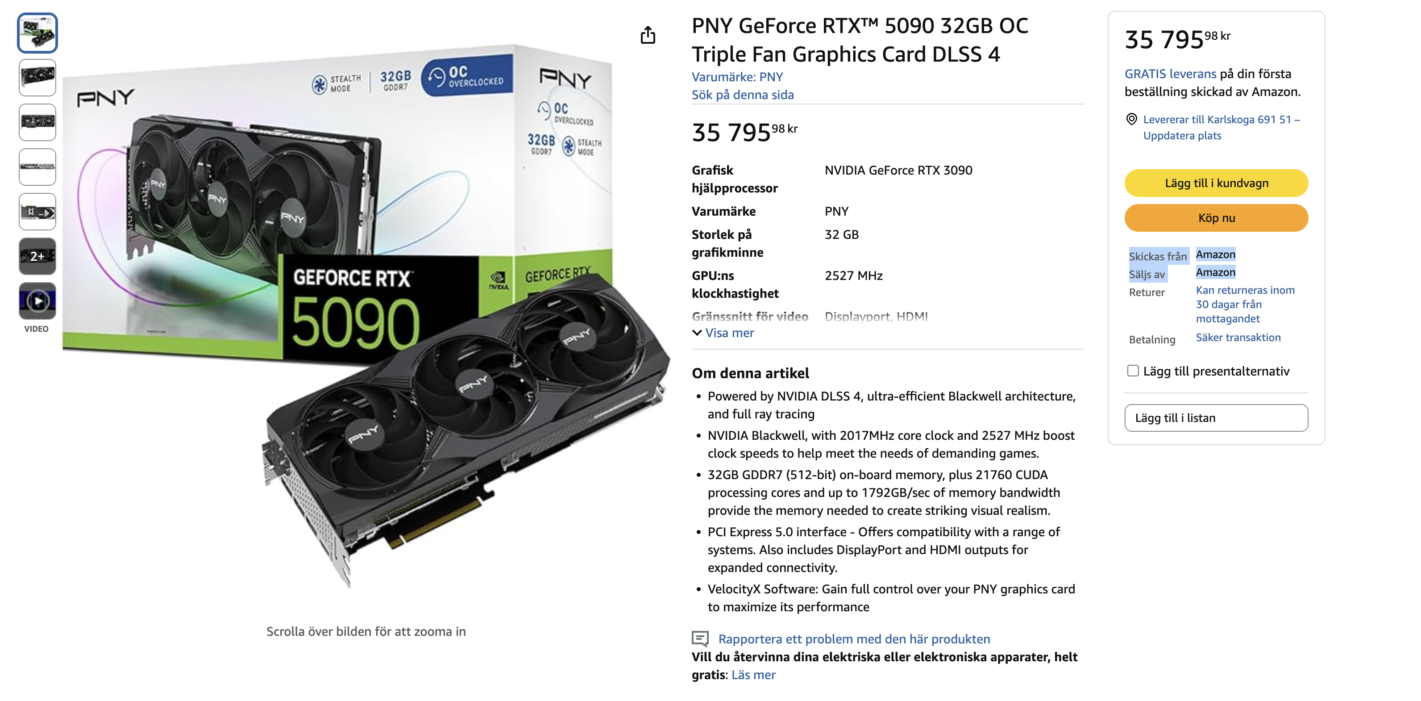Click Läs mer recycling link

(x=753, y=675)
